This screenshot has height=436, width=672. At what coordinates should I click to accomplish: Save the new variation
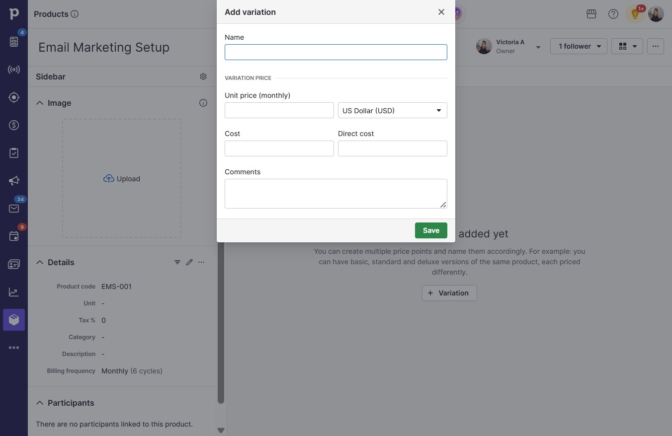click(431, 230)
